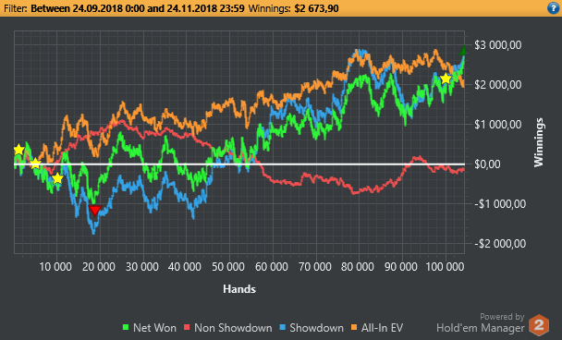Click the Showdown legend label
This screenshot has height=340, width=562.
click(x=316, y=328)
